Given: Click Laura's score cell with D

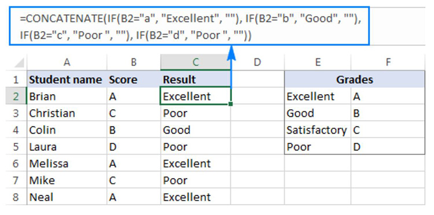Looking at the screenshot, I should [x=134, y=147].
